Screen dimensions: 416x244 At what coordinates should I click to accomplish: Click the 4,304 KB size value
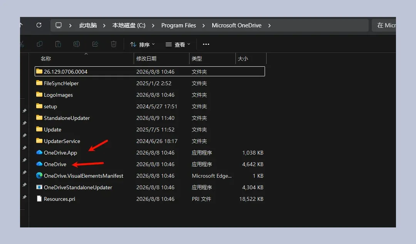coord(253,187)
